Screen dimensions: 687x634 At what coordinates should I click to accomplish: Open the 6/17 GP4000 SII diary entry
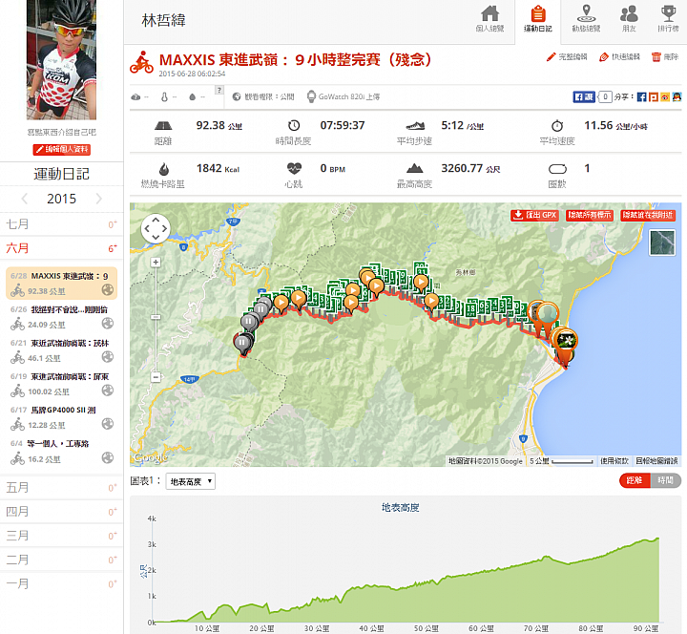61,417
